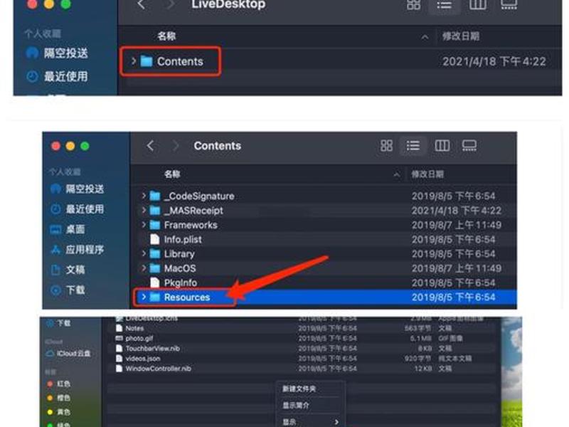Select the MacOS folder icon
The height and width of the screenshot is (427, 569).
coord(155,268)
